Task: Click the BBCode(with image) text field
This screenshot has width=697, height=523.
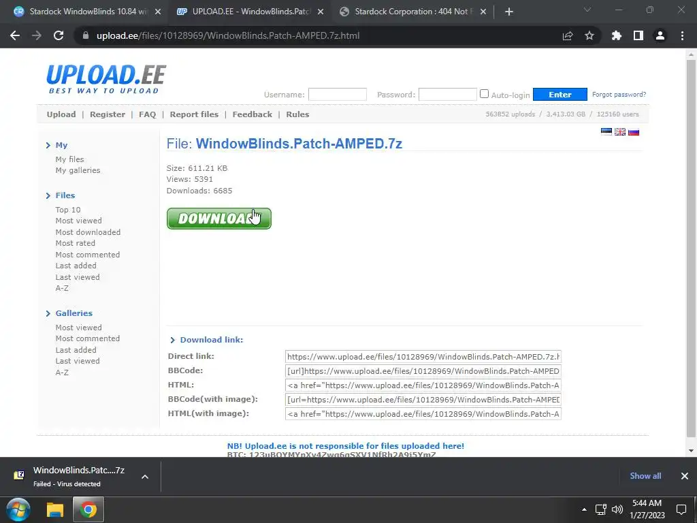Action: 423,399
